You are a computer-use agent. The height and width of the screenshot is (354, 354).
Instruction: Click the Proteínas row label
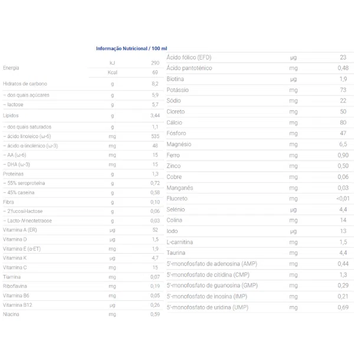pos(13,174)
